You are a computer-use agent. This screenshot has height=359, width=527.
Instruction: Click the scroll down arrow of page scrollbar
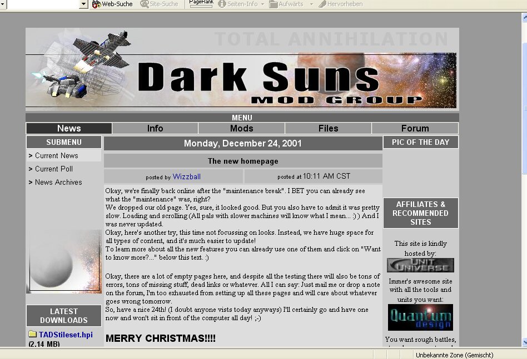click(x=523, y=342)
